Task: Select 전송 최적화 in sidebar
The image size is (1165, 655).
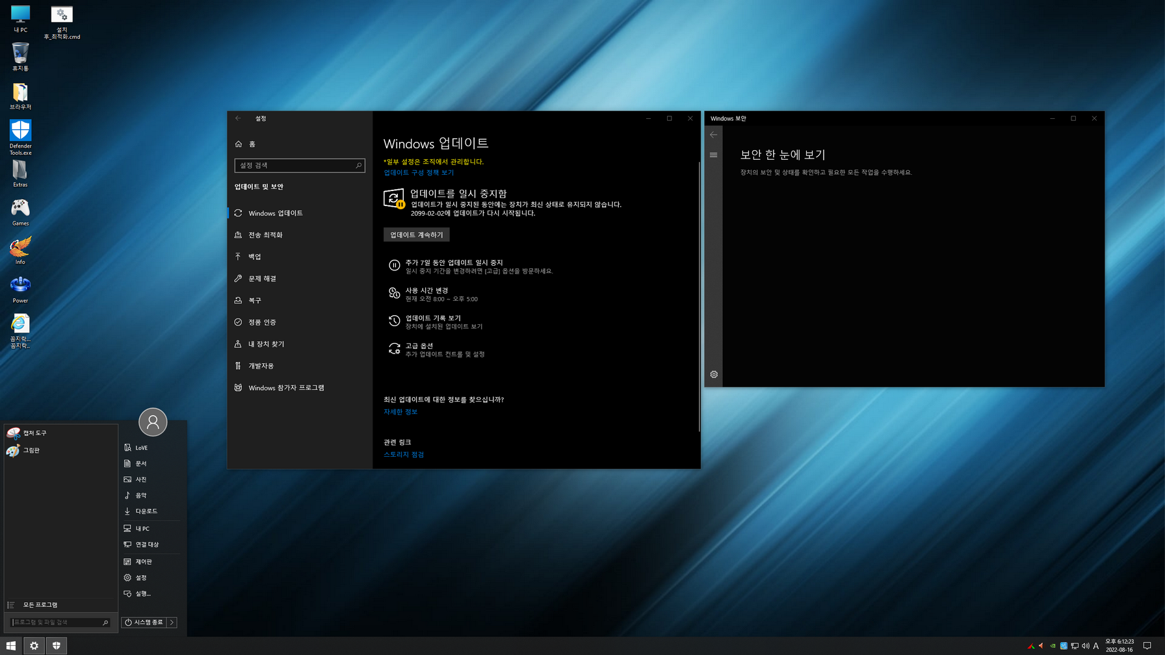Action: [x=300, y=235]
